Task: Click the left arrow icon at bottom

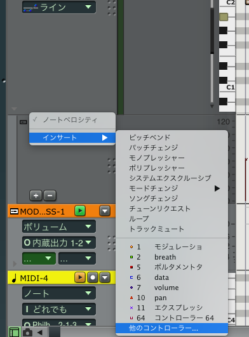Action: pyautogui.click(x=40, y=333)
